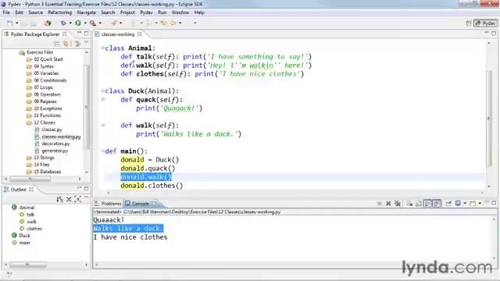Open dropdown arrow next to Search icon
The image size is (500, 281).
[120, 23]
